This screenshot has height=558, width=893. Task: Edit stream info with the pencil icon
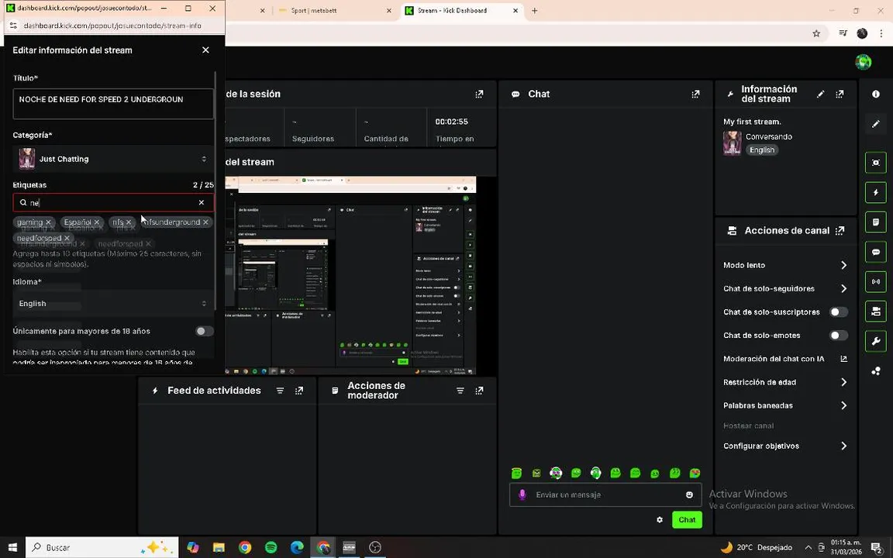click(x=820, y=94)
